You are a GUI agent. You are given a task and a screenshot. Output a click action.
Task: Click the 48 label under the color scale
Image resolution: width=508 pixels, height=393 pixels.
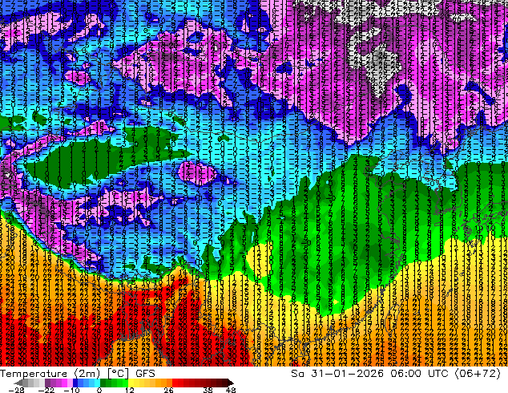(231, 390)
